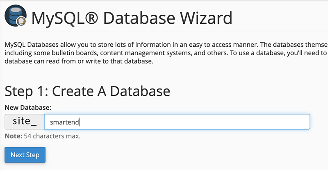
Task: Click the MySQL Database Wizard icon
Action: pos(15,17)
